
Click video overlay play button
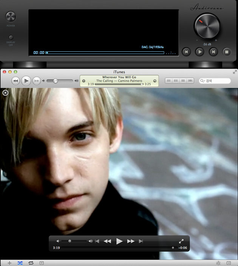119,241
